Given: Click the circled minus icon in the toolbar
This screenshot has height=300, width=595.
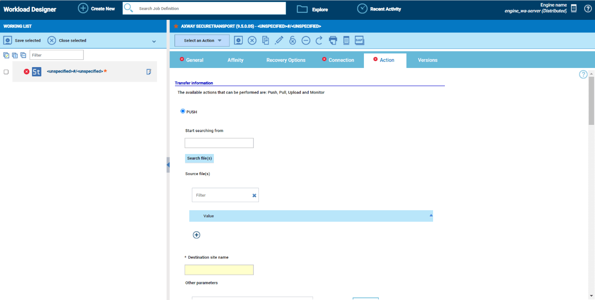Looking at the screenshot, I should click(306, 41).
